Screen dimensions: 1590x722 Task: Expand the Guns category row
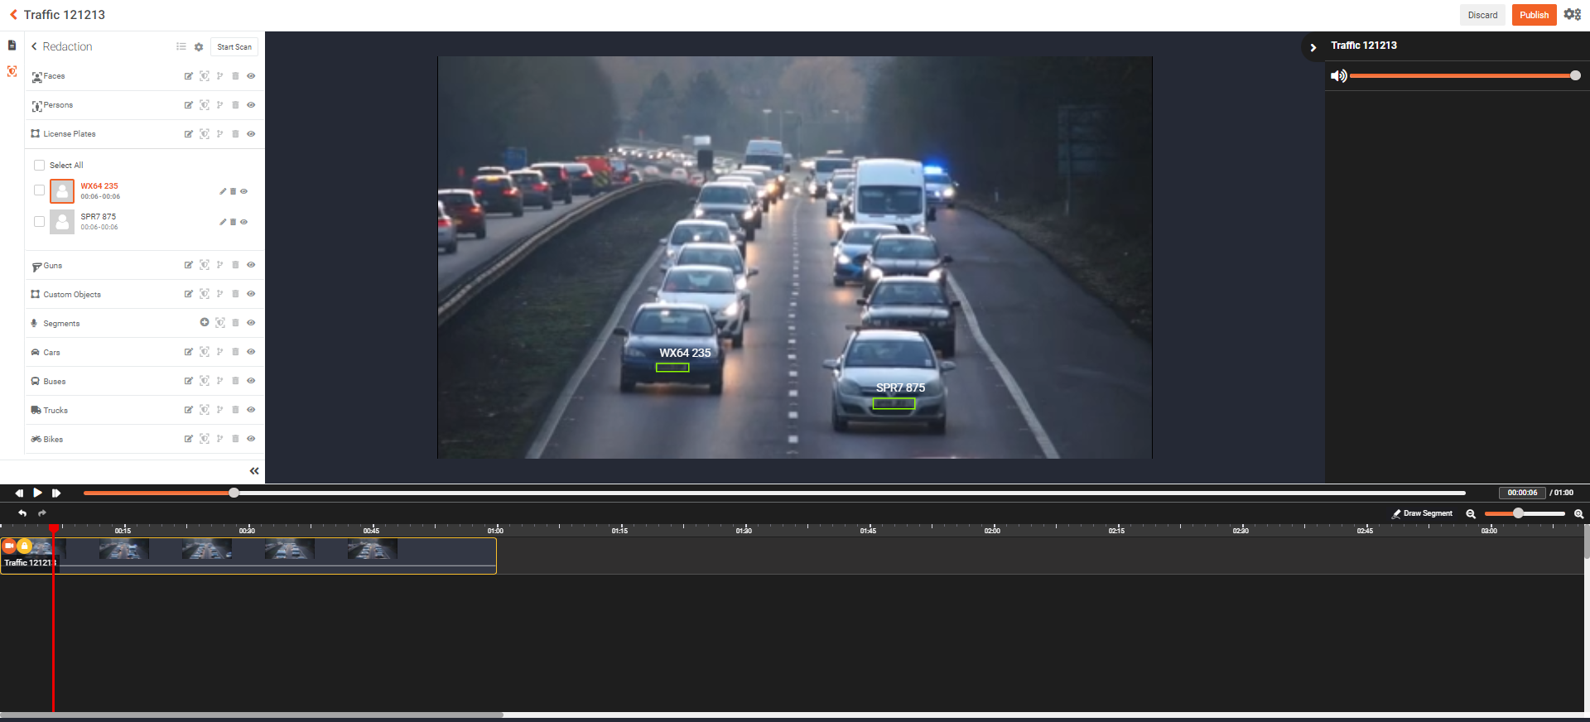53,266
